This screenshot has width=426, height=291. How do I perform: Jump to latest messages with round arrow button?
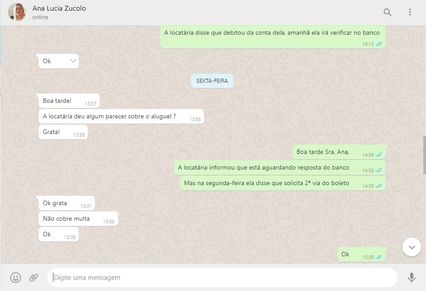click(412, 247)
